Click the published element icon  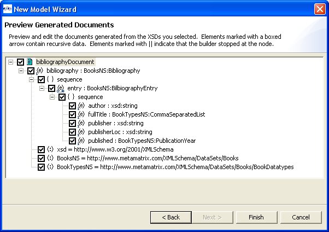(81, 141)
